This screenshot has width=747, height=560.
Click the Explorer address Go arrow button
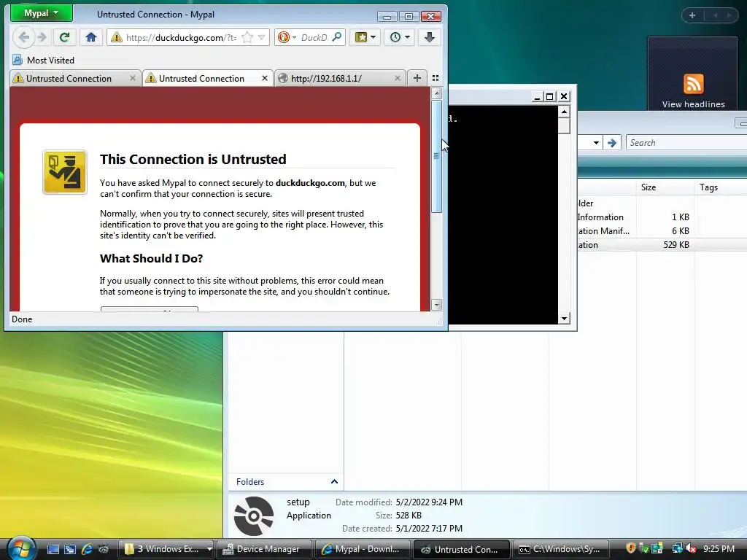(x=612, y=142)
